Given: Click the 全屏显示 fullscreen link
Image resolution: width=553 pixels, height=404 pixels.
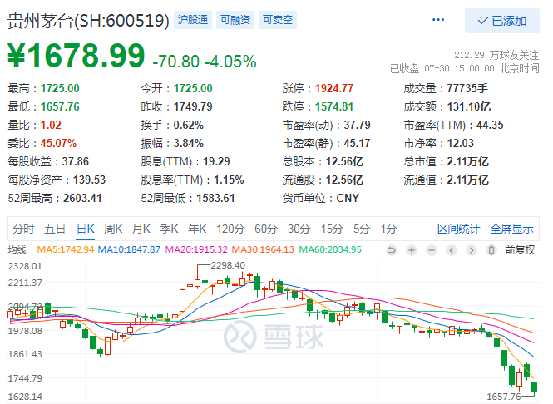Looking at the screenshot, I should point(511,229).
